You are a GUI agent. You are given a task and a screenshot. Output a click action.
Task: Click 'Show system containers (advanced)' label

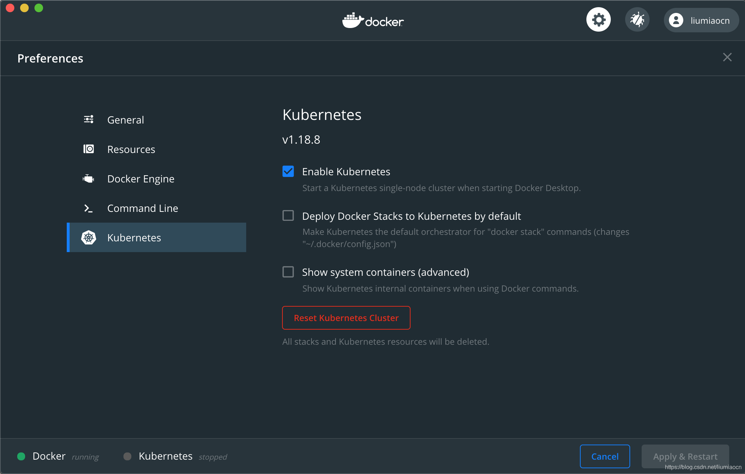pos(385,272)
